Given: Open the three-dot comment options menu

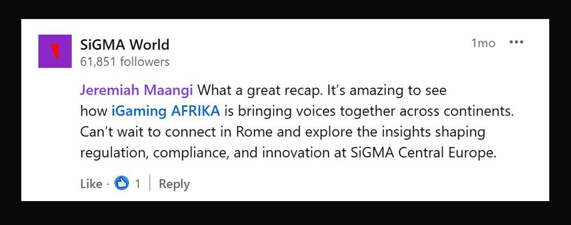Looking at the screenshot, I should coord(516,42).
